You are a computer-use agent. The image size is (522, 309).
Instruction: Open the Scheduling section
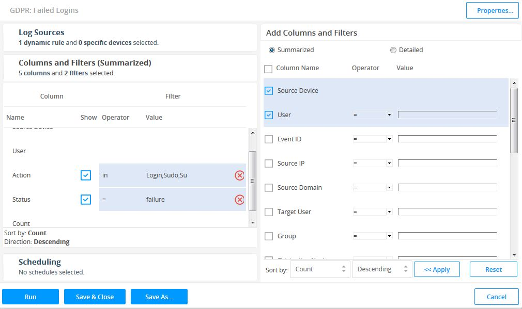click(40, 262)
